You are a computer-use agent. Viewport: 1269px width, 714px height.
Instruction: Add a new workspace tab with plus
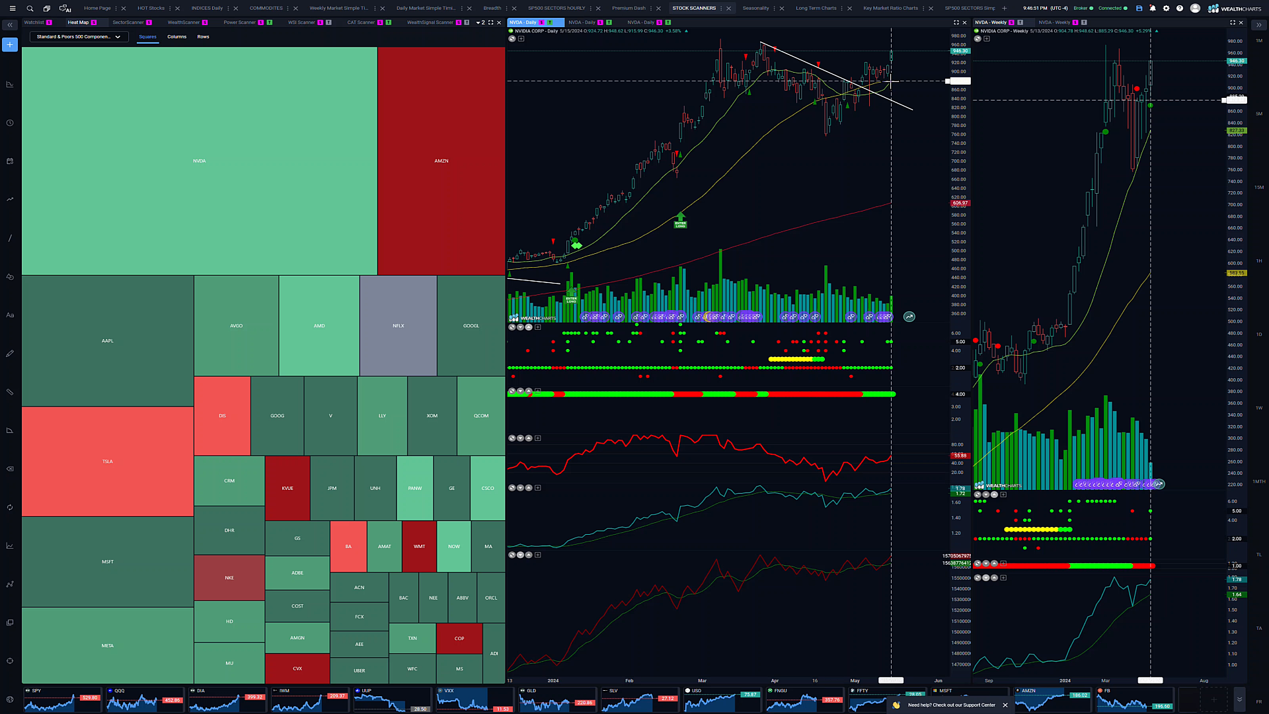[1005, 9]
